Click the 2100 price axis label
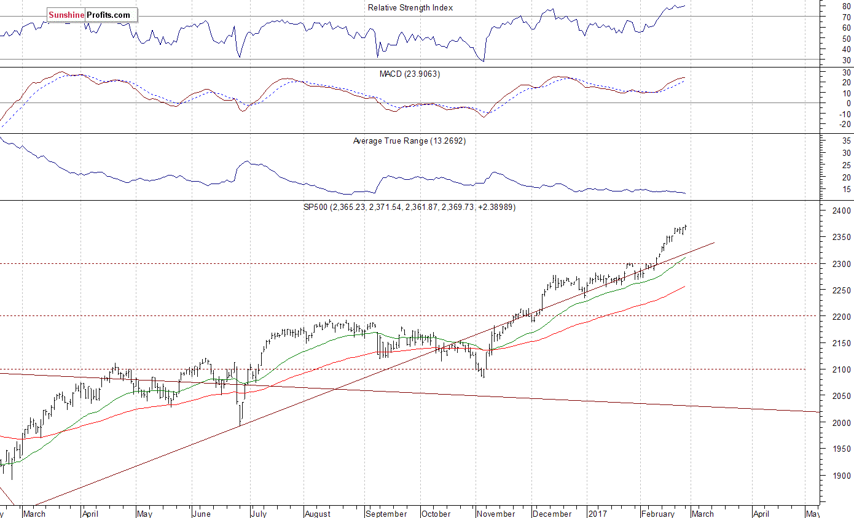 click(842, 369)
